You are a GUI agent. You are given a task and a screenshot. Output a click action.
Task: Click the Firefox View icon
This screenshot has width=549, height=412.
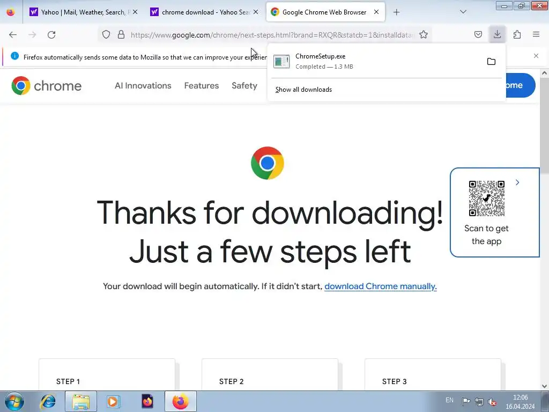pos(11,12)
